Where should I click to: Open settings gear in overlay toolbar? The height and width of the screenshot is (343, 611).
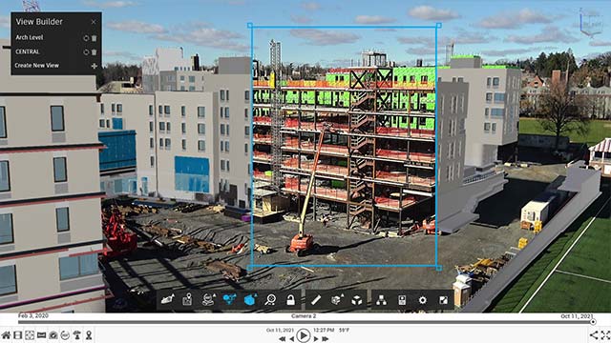422,300
